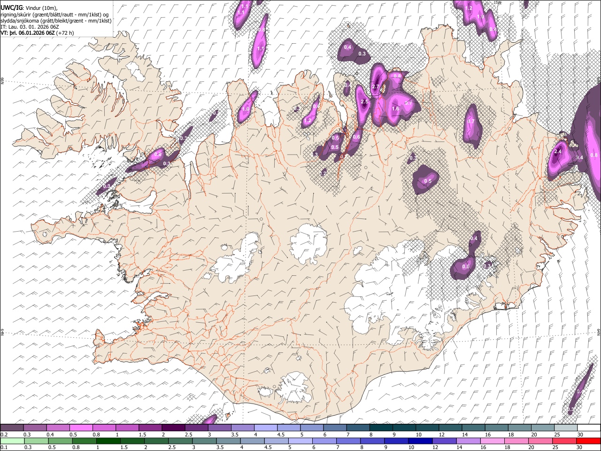Choose the light pink swatch above lower-row 16
This screenshot has height=451, width=601.
click(492, 441)
